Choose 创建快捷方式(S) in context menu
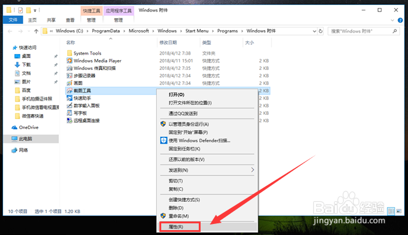This screenshot has height=235, width=408. 207,200
